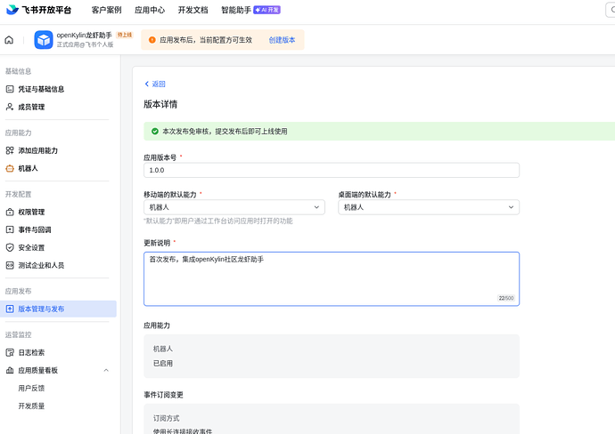Screen dimensions: 615x434
Task: Open the 机器人 sidebar entry
Action: pyautogui.click(x=28, y=168)
